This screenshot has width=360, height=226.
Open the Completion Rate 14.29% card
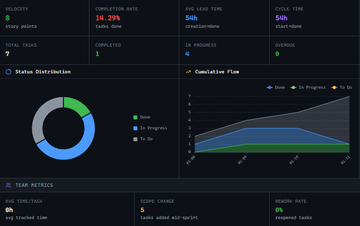(x=134, y=18)
